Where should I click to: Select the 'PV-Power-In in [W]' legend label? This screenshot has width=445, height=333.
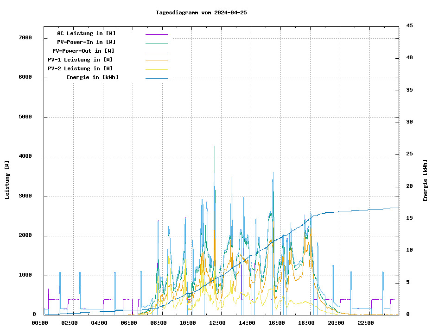click(x=86, y=42)
